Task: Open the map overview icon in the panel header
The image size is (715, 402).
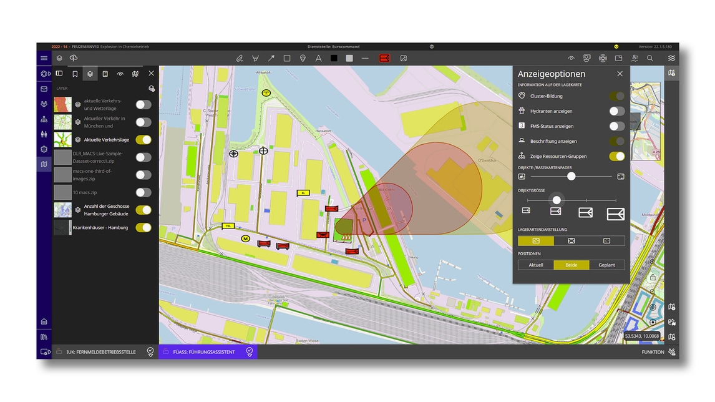Action: (135, 73)
